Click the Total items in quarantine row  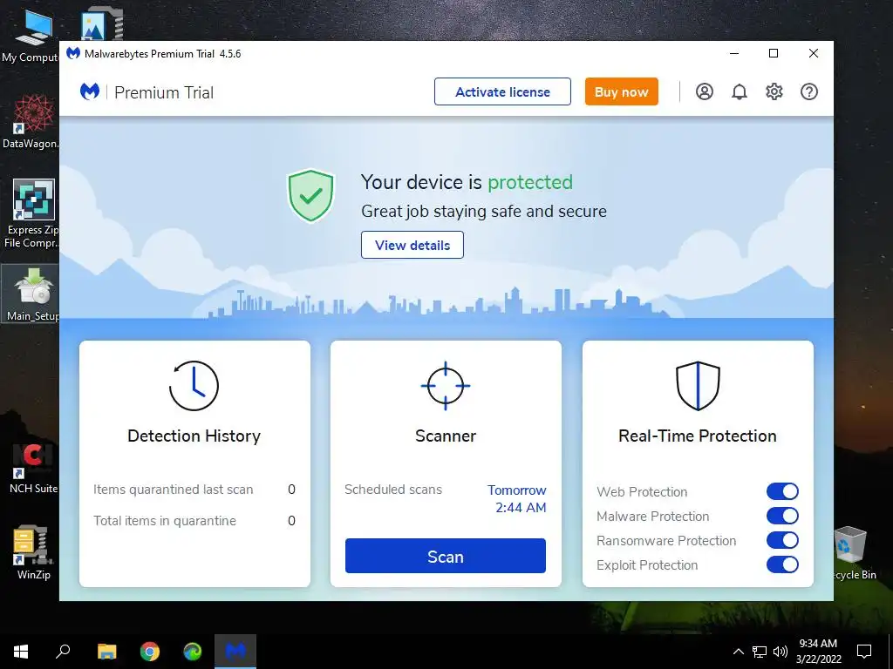(x=194, y=521)
